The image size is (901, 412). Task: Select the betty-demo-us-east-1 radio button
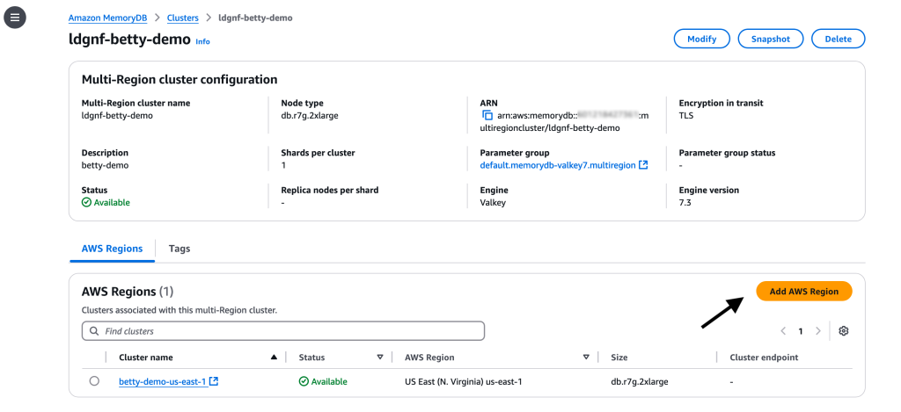[94, 381]
